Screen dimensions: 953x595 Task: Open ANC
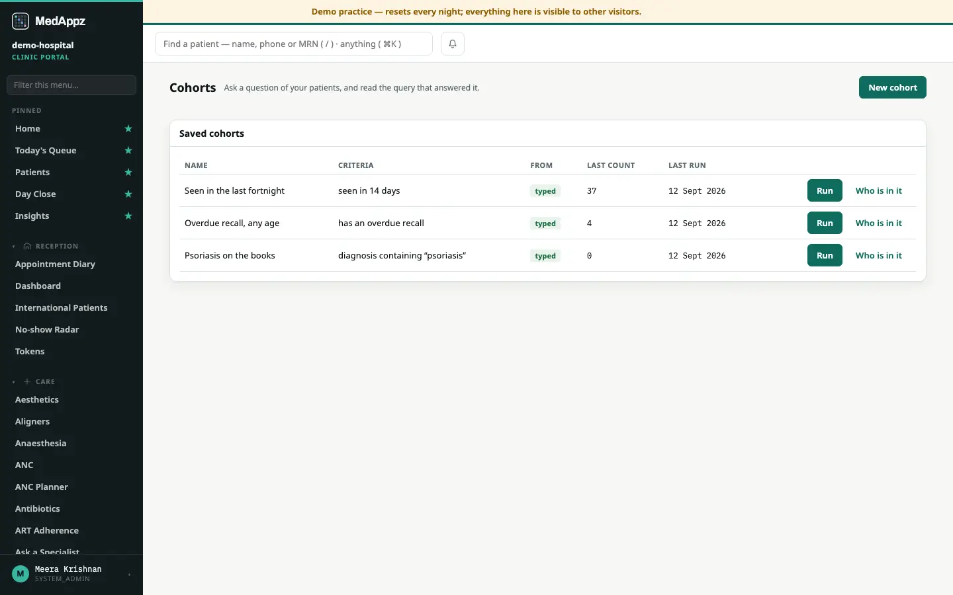24,465
